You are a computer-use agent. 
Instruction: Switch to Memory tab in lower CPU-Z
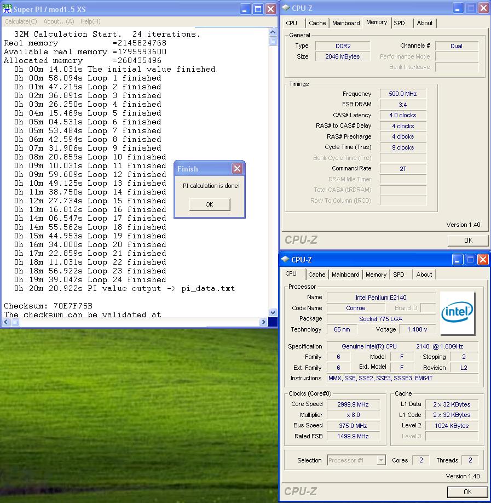coord(376,275)
